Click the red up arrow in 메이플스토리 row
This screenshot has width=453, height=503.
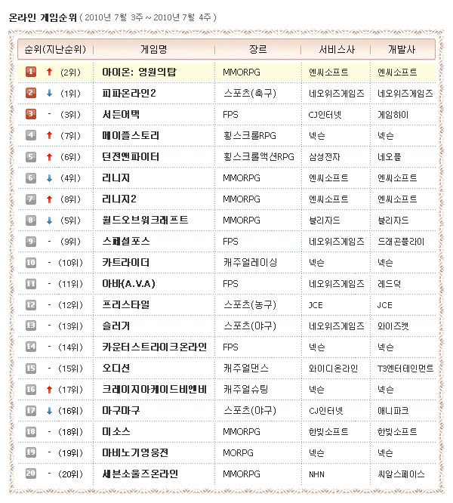tap(49, 135)
